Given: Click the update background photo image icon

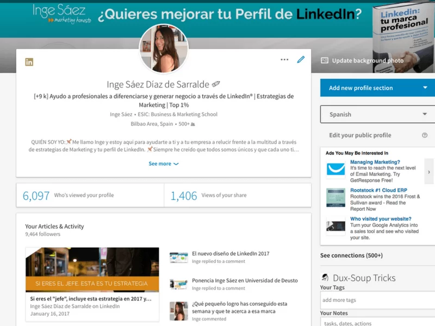Looking at the screenshot, I should pos(324,60).
